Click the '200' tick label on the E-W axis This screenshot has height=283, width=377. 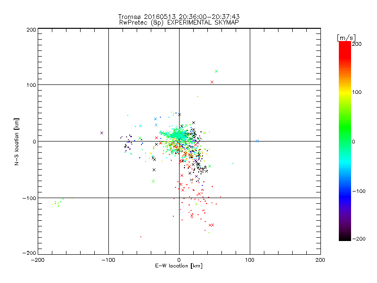point(320,260)
